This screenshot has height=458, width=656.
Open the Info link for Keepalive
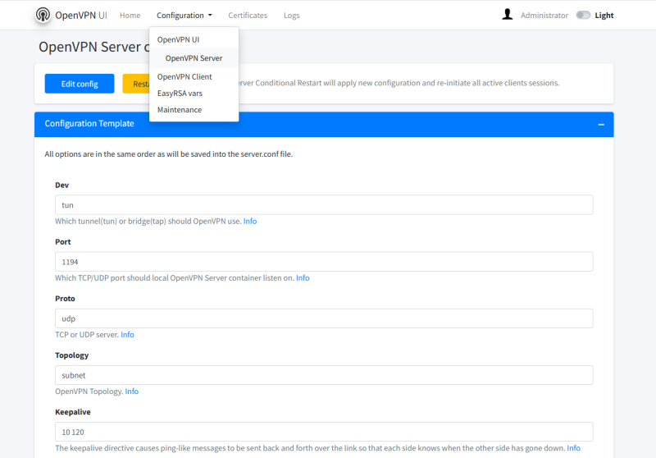[573, 448]
